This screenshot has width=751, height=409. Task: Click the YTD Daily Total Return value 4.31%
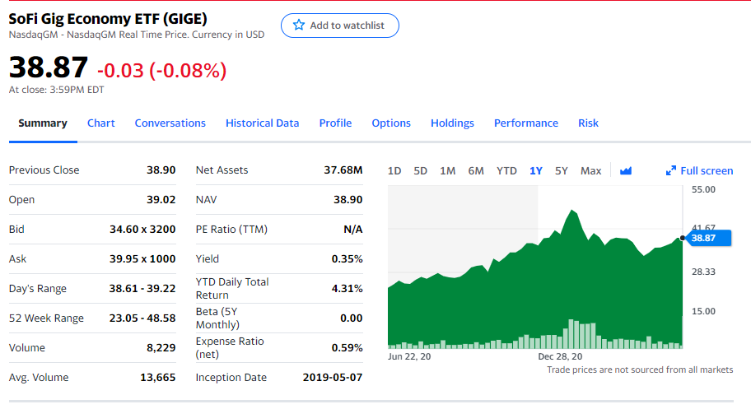coord(348,289)
